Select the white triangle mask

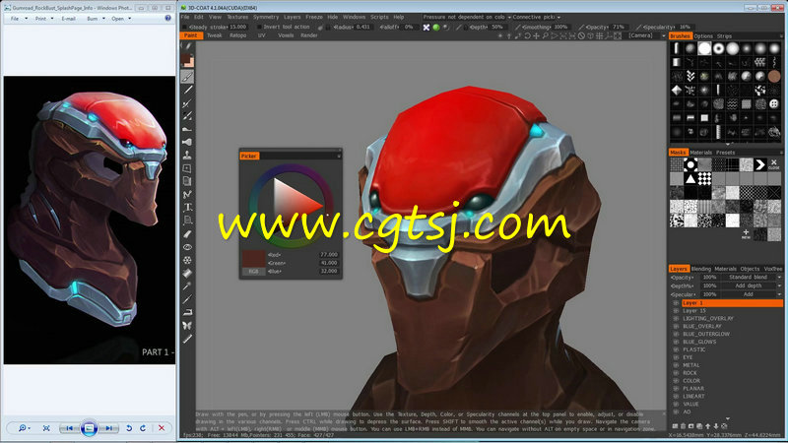coord(690,178)
